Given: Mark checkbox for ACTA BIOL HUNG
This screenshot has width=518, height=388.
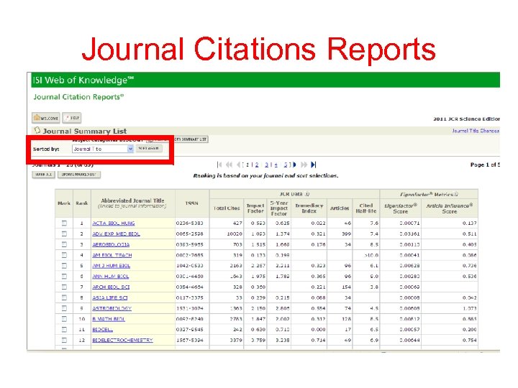Looking at the screenshot, I should (x=64, y=223).
